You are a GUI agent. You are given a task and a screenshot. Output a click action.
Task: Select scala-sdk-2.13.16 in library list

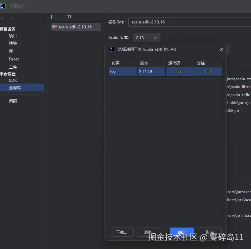point(76,27)
